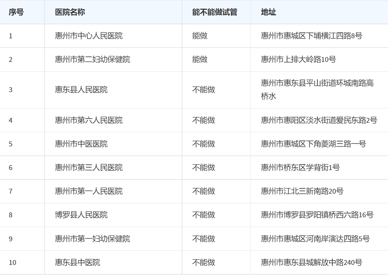Screen dimensions: 388x275
Task: Click 不能做 in 惠州市第六人民医院 row
Action: click(x=204, y=120)
